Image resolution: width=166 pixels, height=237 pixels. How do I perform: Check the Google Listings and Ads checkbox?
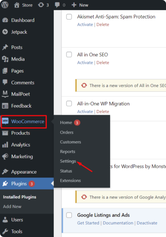(69, 215)
